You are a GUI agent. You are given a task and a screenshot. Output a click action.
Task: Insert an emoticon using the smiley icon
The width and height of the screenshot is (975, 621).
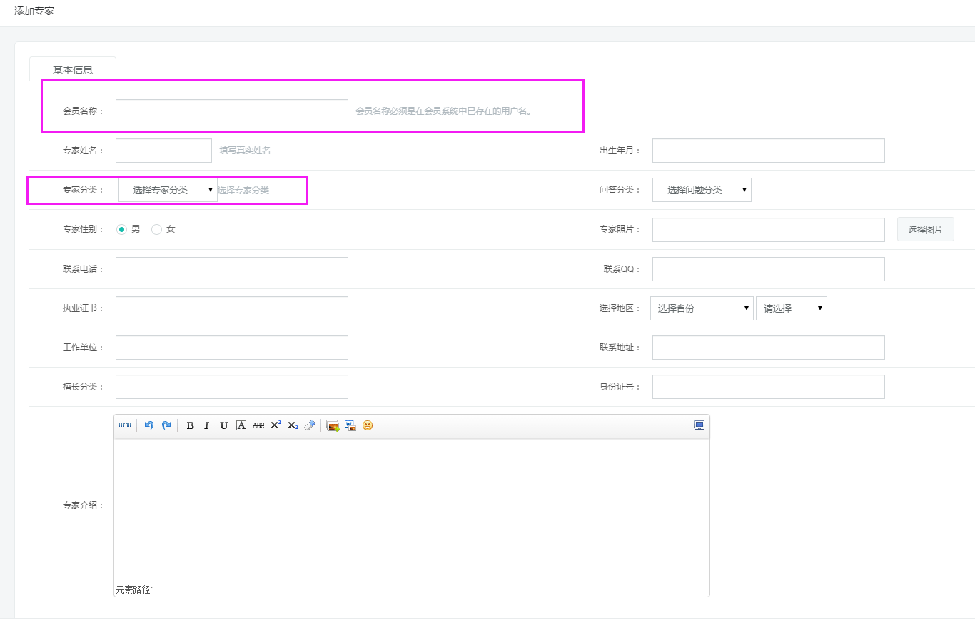coord(368,425)
